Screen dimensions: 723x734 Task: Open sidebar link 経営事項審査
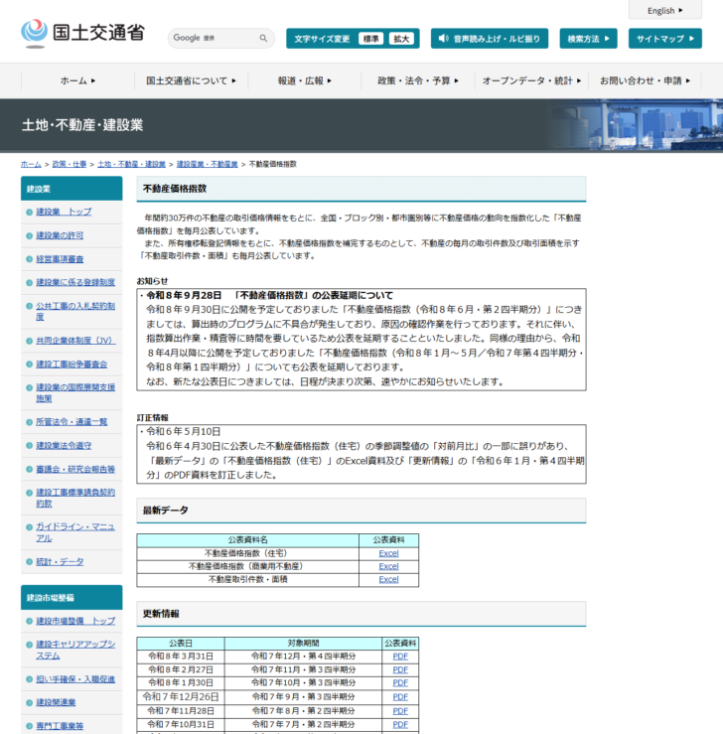pos(60,259)
